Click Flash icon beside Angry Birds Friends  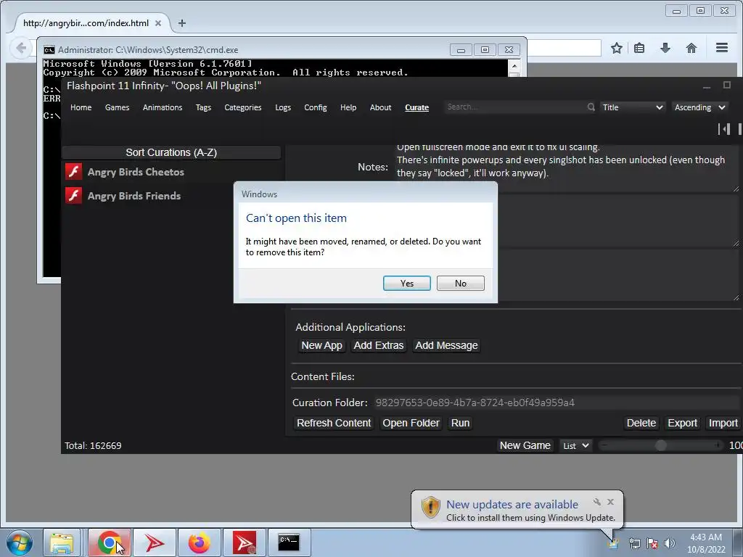73,195
